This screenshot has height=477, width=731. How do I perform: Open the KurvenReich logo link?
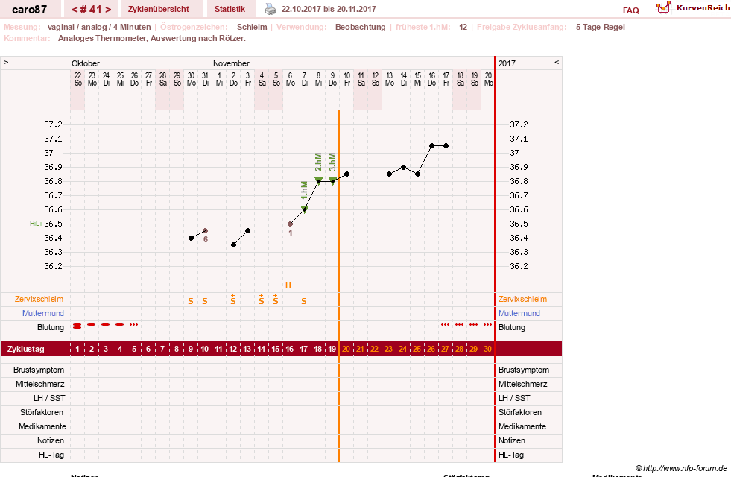pos(693,8)
